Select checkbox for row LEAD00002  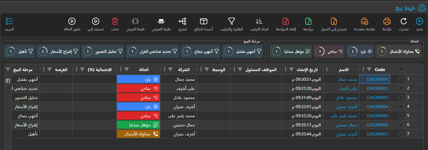401,88
